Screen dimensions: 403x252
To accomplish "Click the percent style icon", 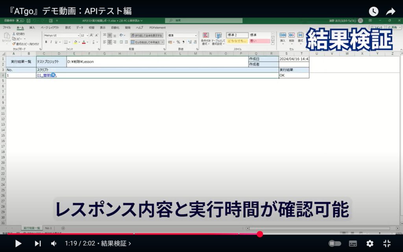I will tap(178, 42).
